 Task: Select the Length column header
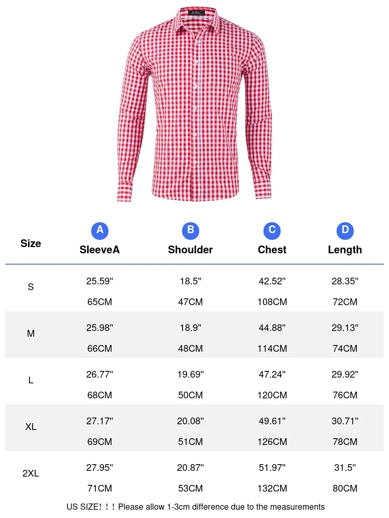click(x=345, y=250)
